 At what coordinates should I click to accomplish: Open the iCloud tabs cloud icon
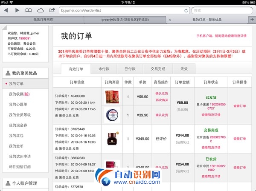pos(41,11)
